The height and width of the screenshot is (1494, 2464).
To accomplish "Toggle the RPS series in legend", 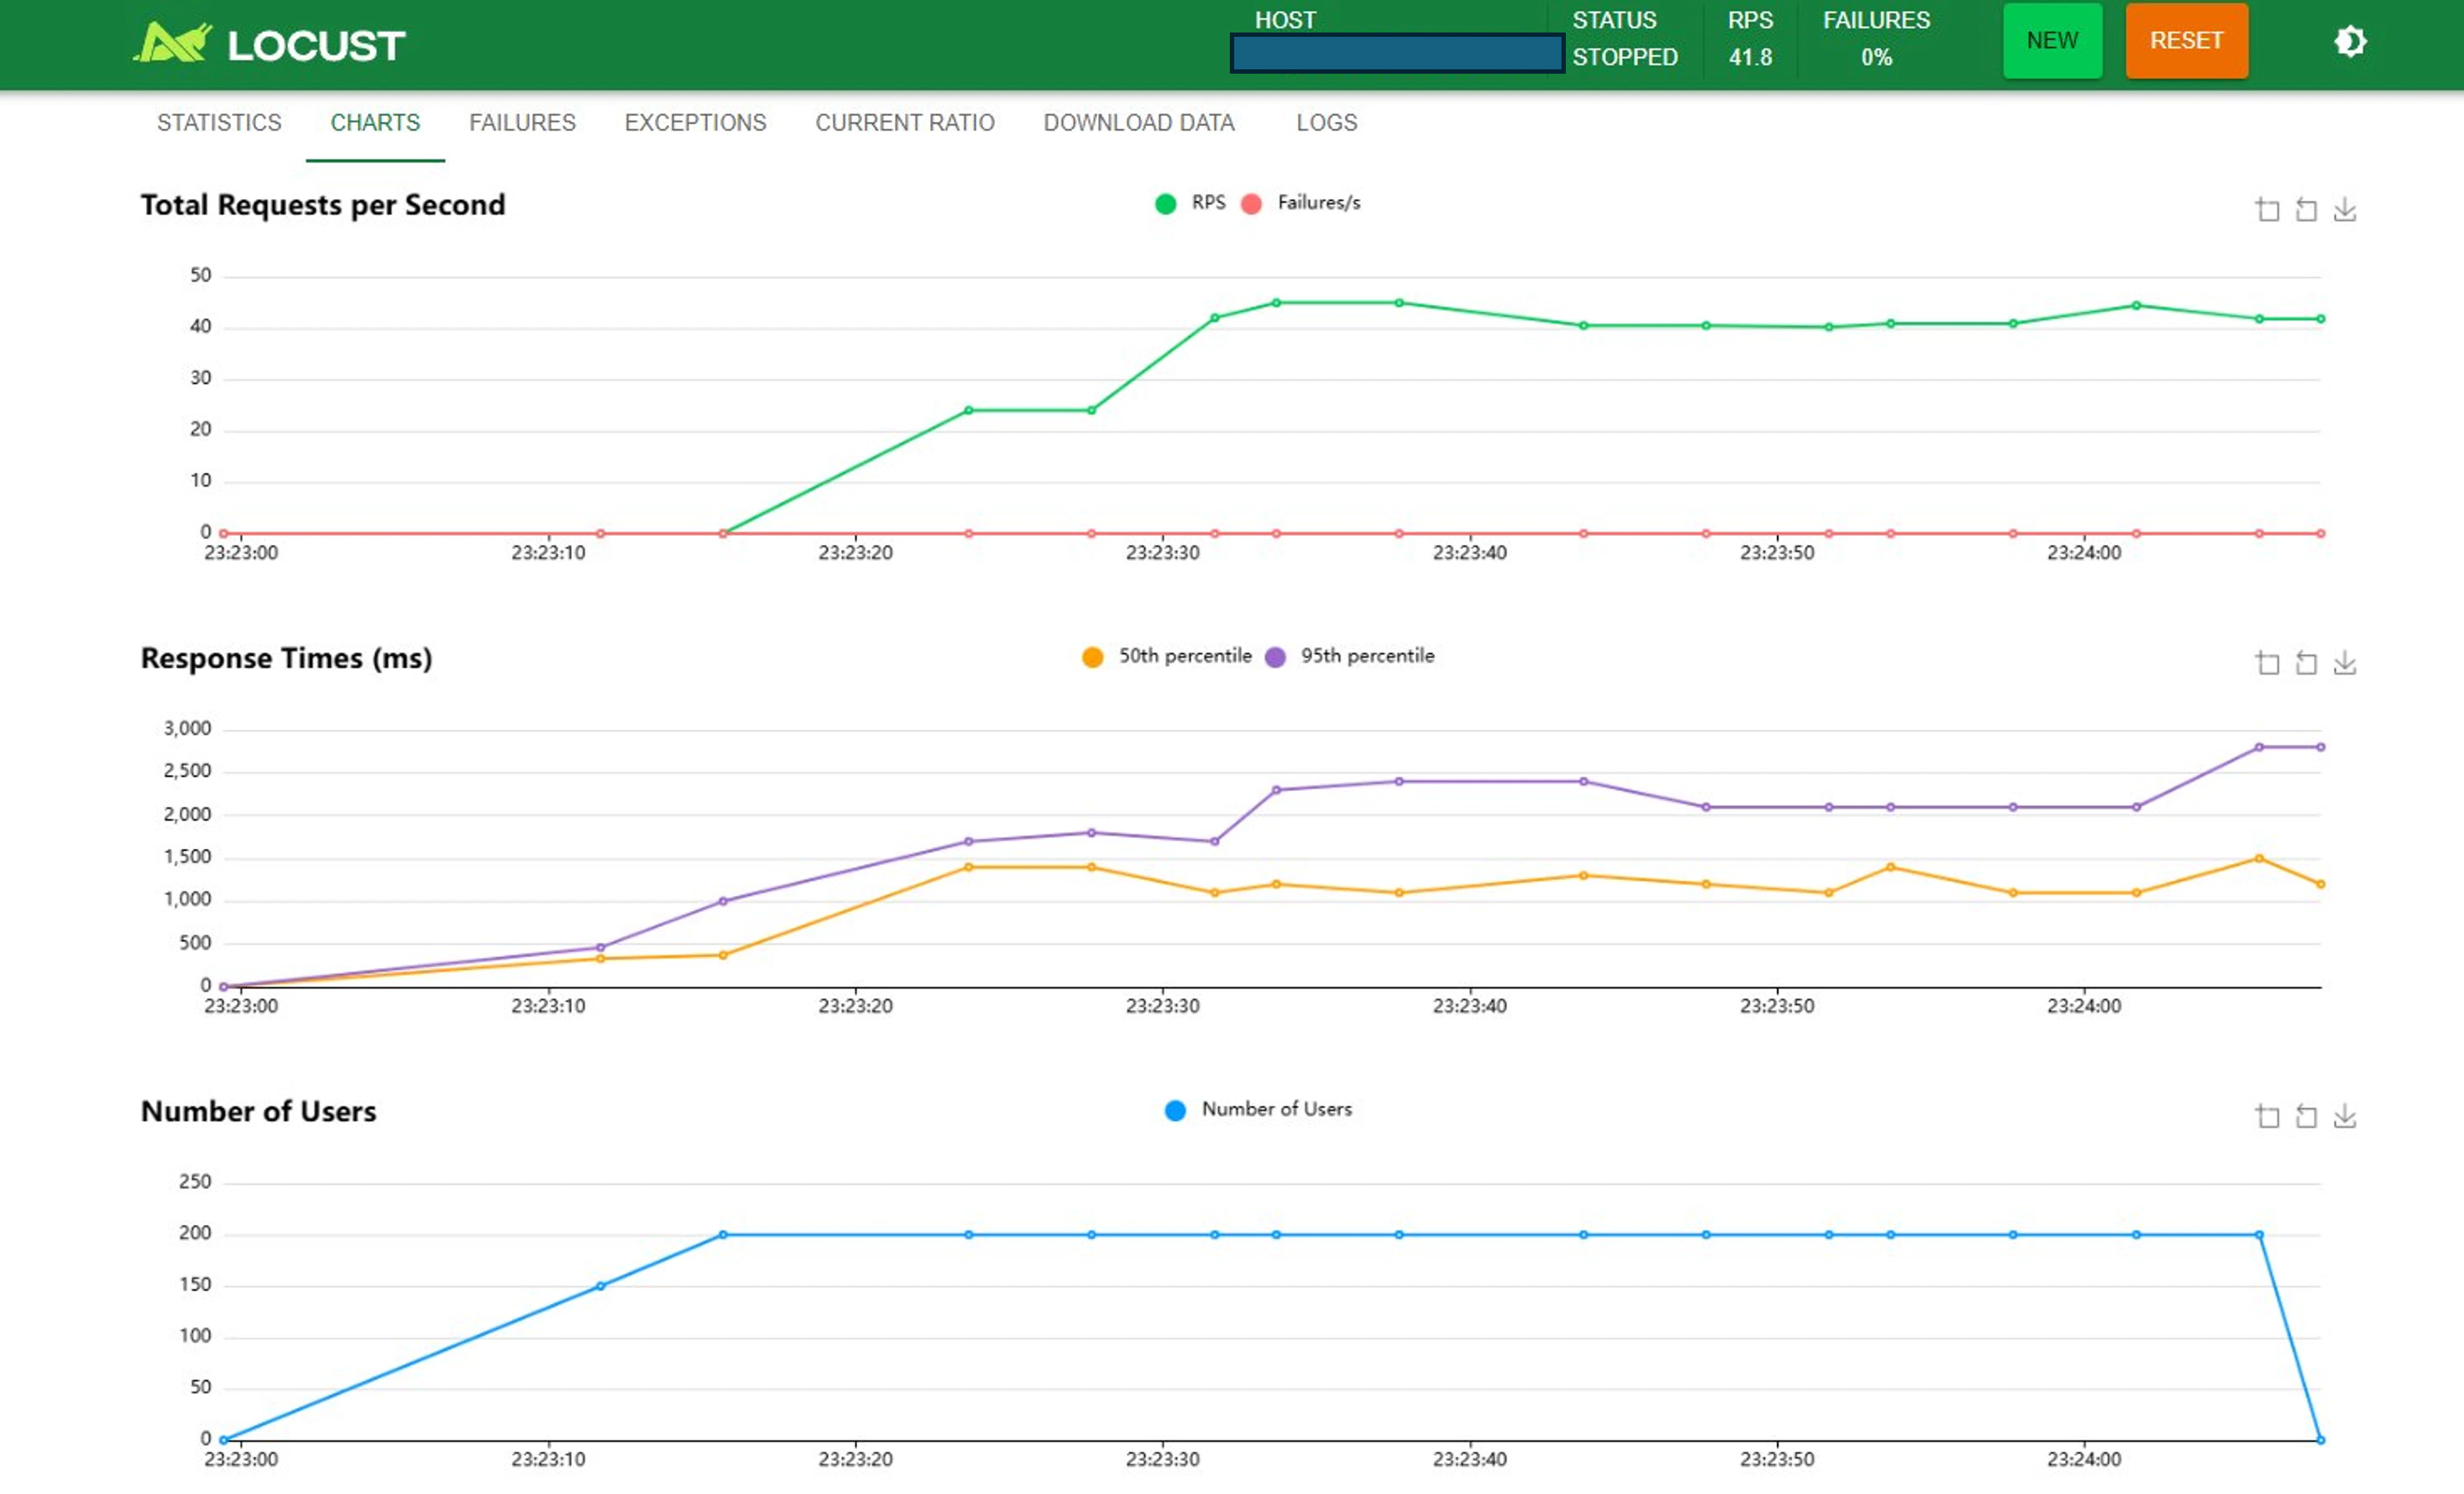I will click(1190, 203).
